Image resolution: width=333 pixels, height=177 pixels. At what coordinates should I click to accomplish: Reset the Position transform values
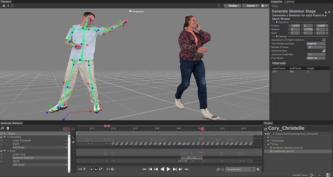point(327,26)
